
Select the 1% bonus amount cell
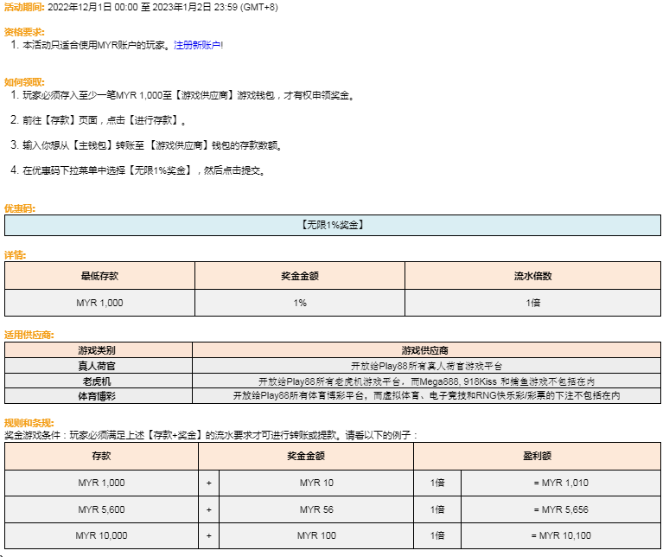[299, 303]
